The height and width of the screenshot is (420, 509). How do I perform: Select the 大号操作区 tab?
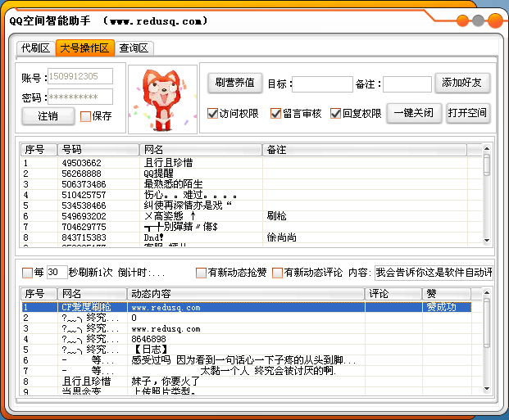pos(84,48)
